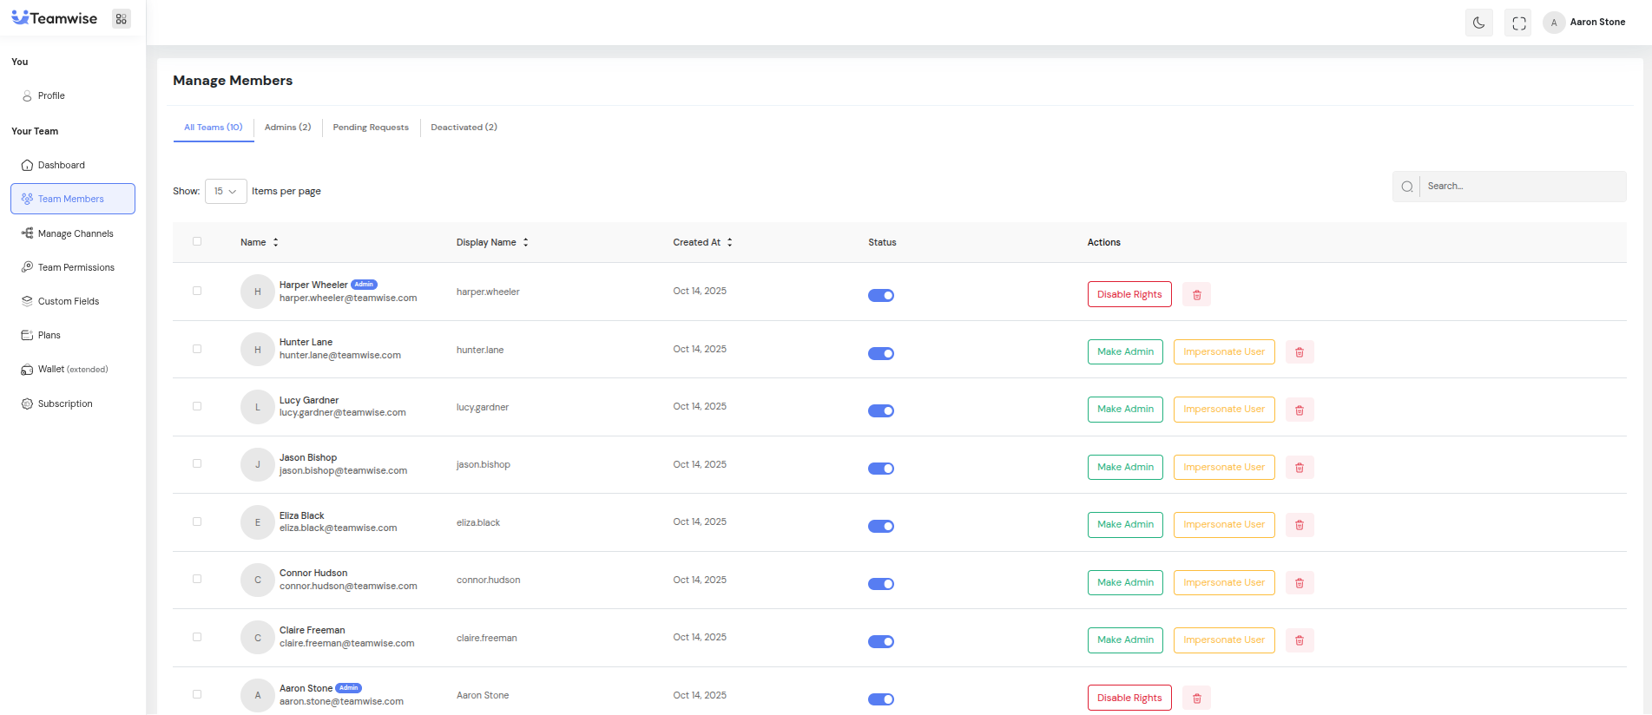Screen dimensions: 1652x715
Task: Go to Team Permissions page
Action: (76, 267)
